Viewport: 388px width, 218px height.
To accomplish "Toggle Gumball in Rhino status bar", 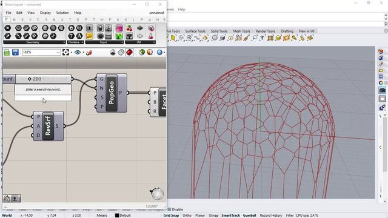I will pyautogui.click(x=249, y=216).
